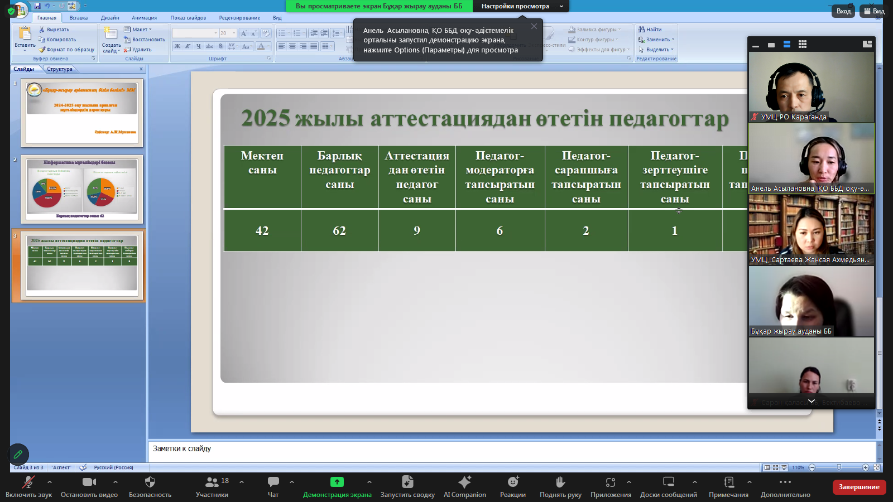Image resolution: width=893 pixels, height=502 pixels.
Task: Open the Структура pane tab
Action: [60, 69]
